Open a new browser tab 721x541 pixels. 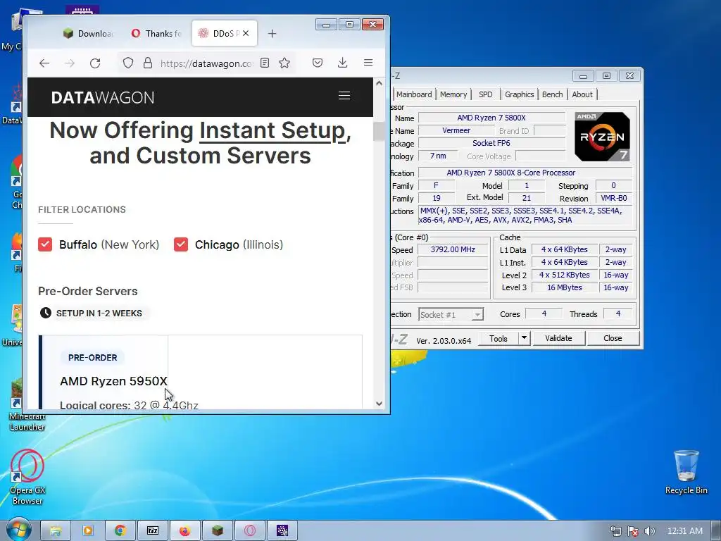272,34
